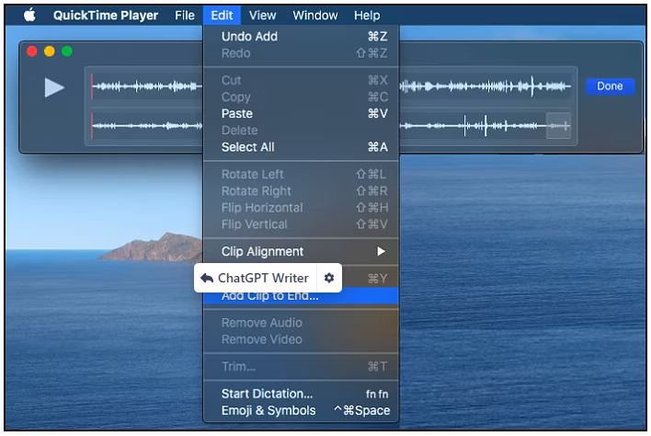Open the Apple menu
Viewport: 651px width, 436px height.
coord(29,16)
